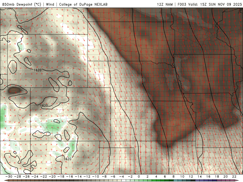Select the "-26" colorbar label
The width and height of the screenshot is (243, 182).
point(26,177)
